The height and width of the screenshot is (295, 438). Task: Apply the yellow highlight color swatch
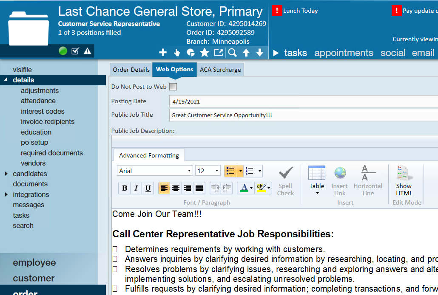point(261,188)
